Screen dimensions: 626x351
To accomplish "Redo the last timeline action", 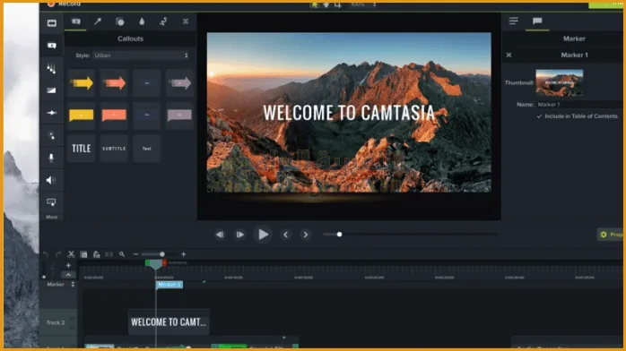I will (x=58, y=254).
